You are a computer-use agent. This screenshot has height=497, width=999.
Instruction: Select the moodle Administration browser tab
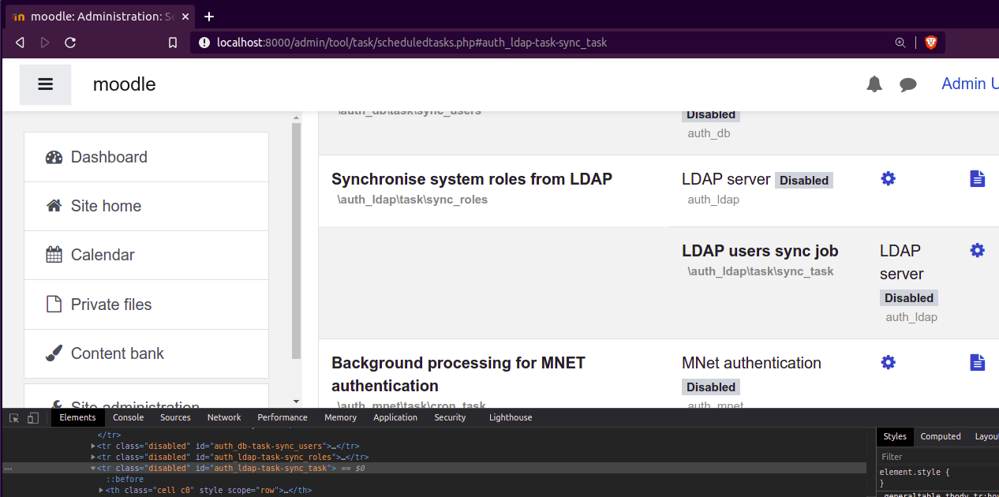coord(99,17)
